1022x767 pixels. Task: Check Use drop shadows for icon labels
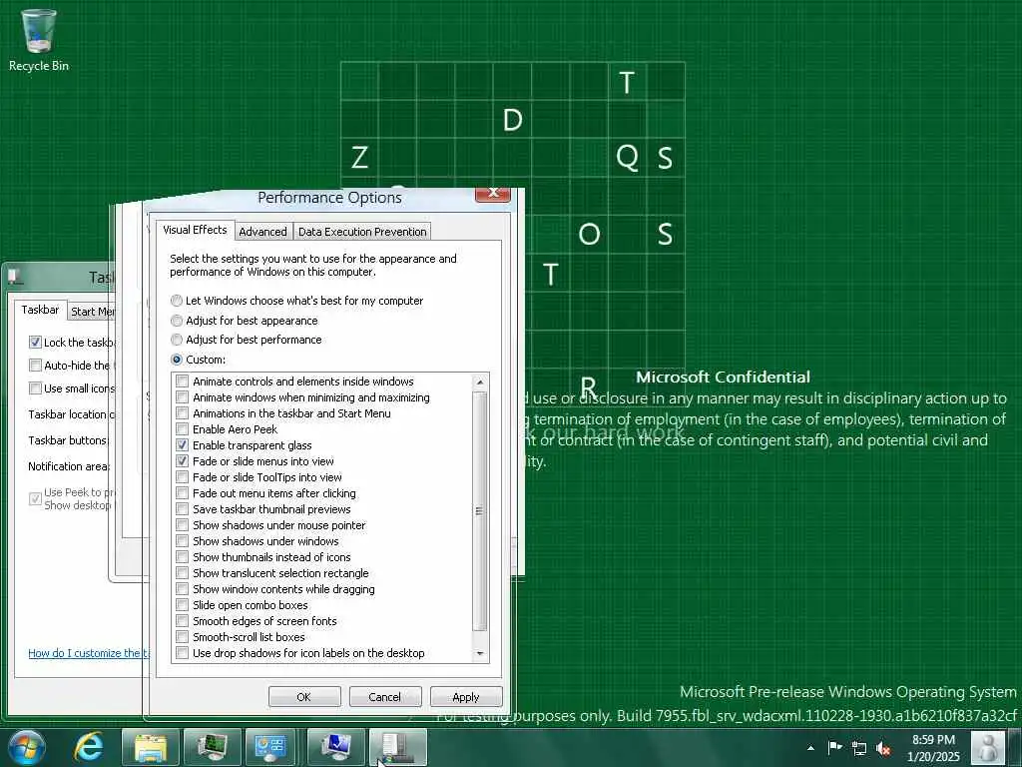[x=183, y=653]
